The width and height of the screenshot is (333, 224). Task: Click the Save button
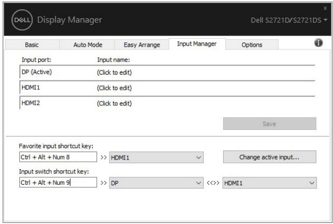pyautogui.click(x=269, y=124)
